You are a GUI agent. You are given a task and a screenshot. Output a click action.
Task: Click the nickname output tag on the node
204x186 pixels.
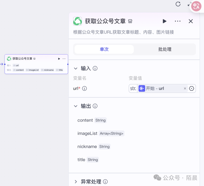pyautogui.click(x=47, y=70)
